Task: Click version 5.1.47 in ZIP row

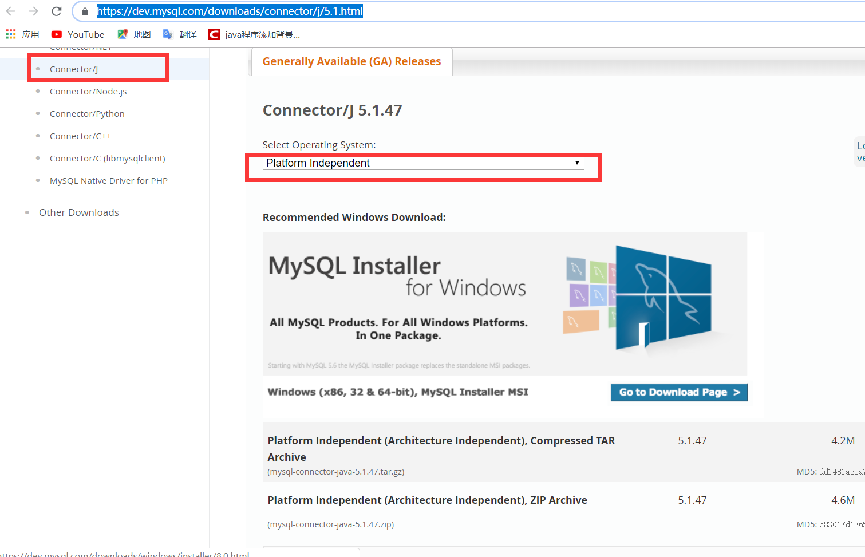Action: coord(692,500)
